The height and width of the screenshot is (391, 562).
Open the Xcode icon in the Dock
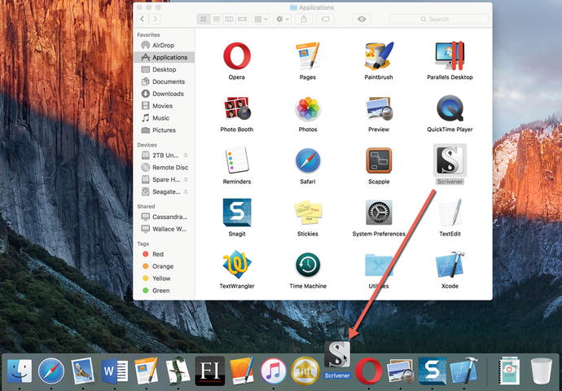(x=464, y=371)
